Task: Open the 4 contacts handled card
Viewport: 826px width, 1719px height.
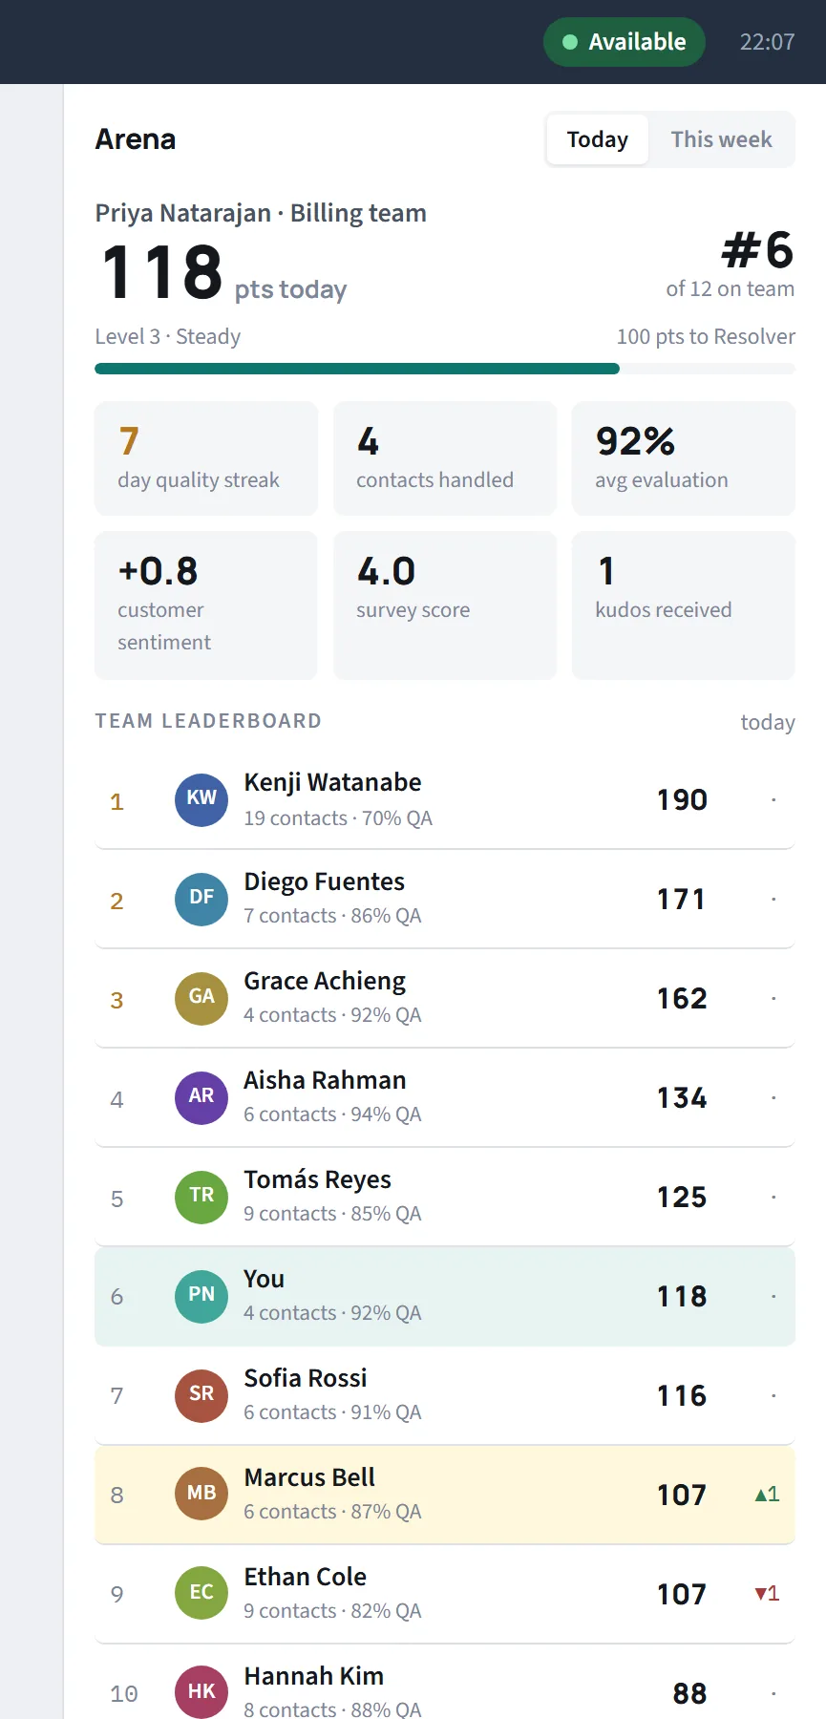Action: [445, 458]
